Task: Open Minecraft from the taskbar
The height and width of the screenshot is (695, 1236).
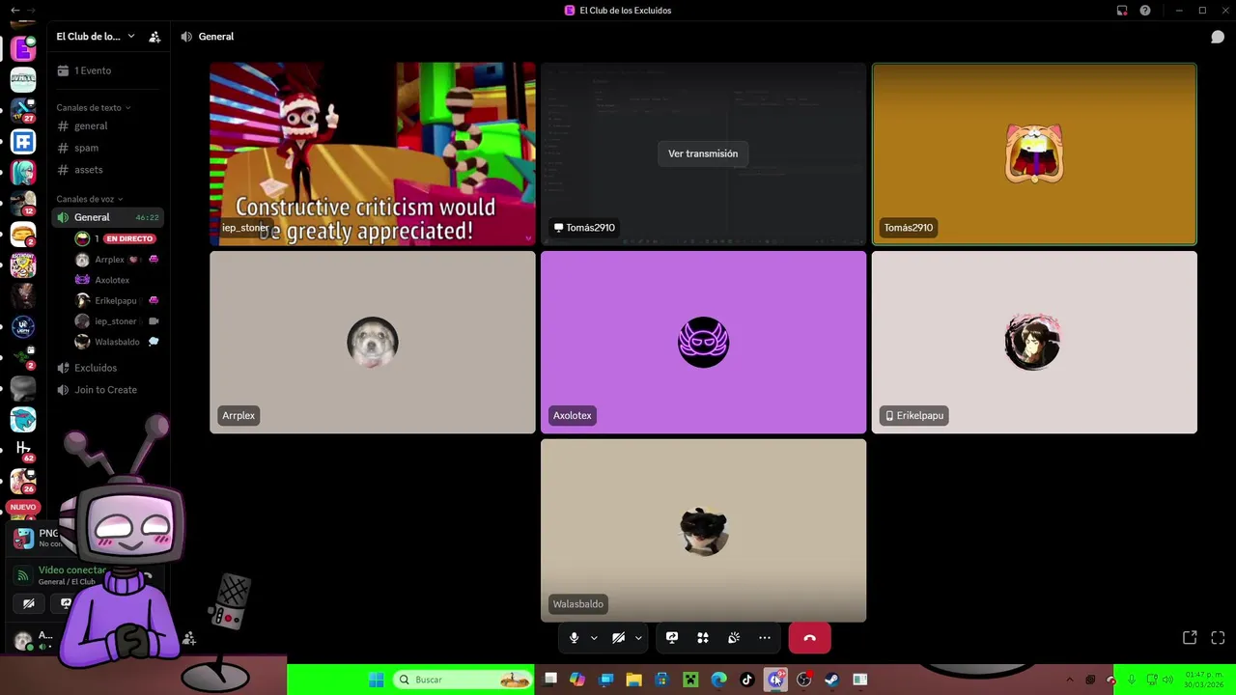Action: [x=690, y=680]
